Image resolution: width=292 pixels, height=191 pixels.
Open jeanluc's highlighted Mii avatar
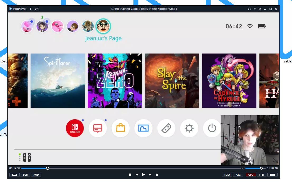[103, 26]
